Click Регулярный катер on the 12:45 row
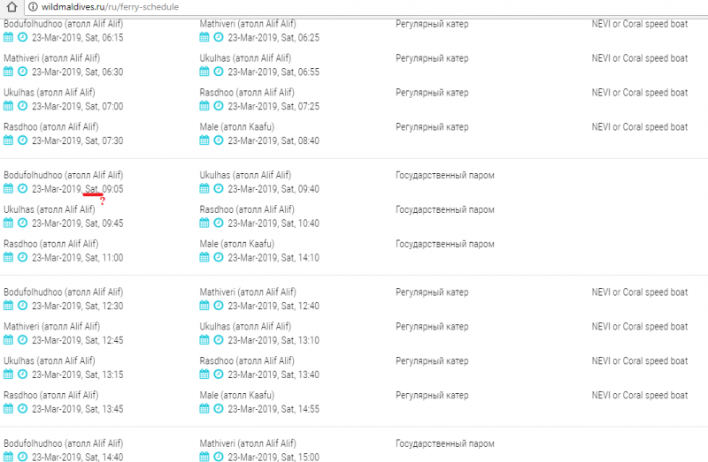Viewport: 708px width, 462px height. coord(432,326)
